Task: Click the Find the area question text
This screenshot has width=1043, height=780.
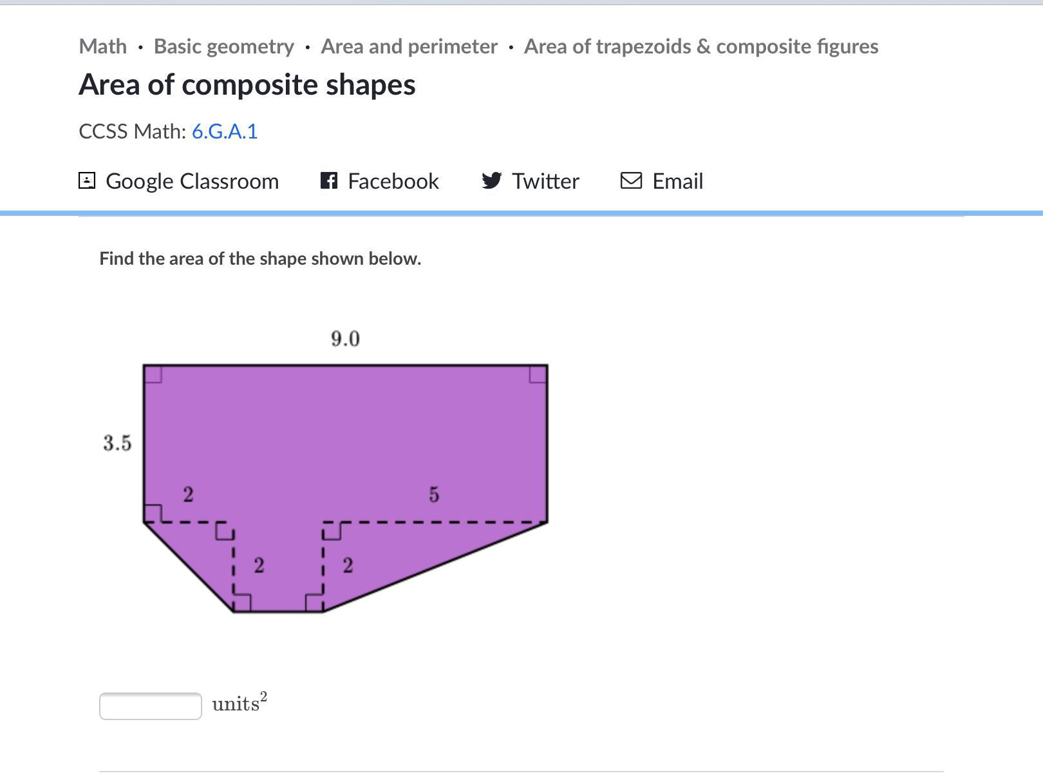Action: [260, 258]
